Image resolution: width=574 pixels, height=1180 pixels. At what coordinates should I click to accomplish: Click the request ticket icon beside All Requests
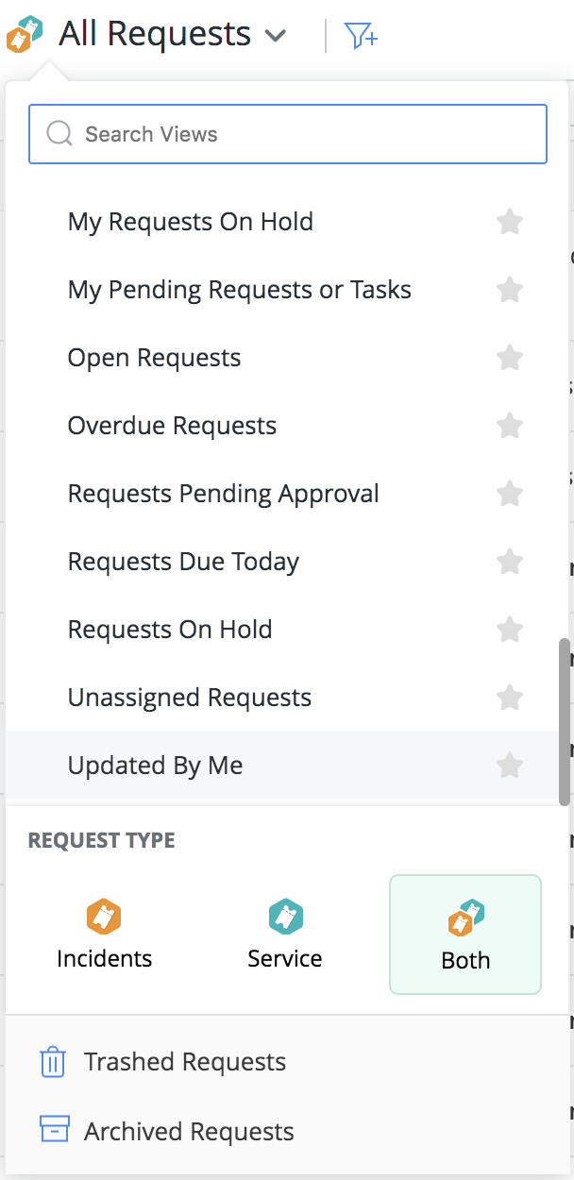pyautogui.click(x=24, y=34)
